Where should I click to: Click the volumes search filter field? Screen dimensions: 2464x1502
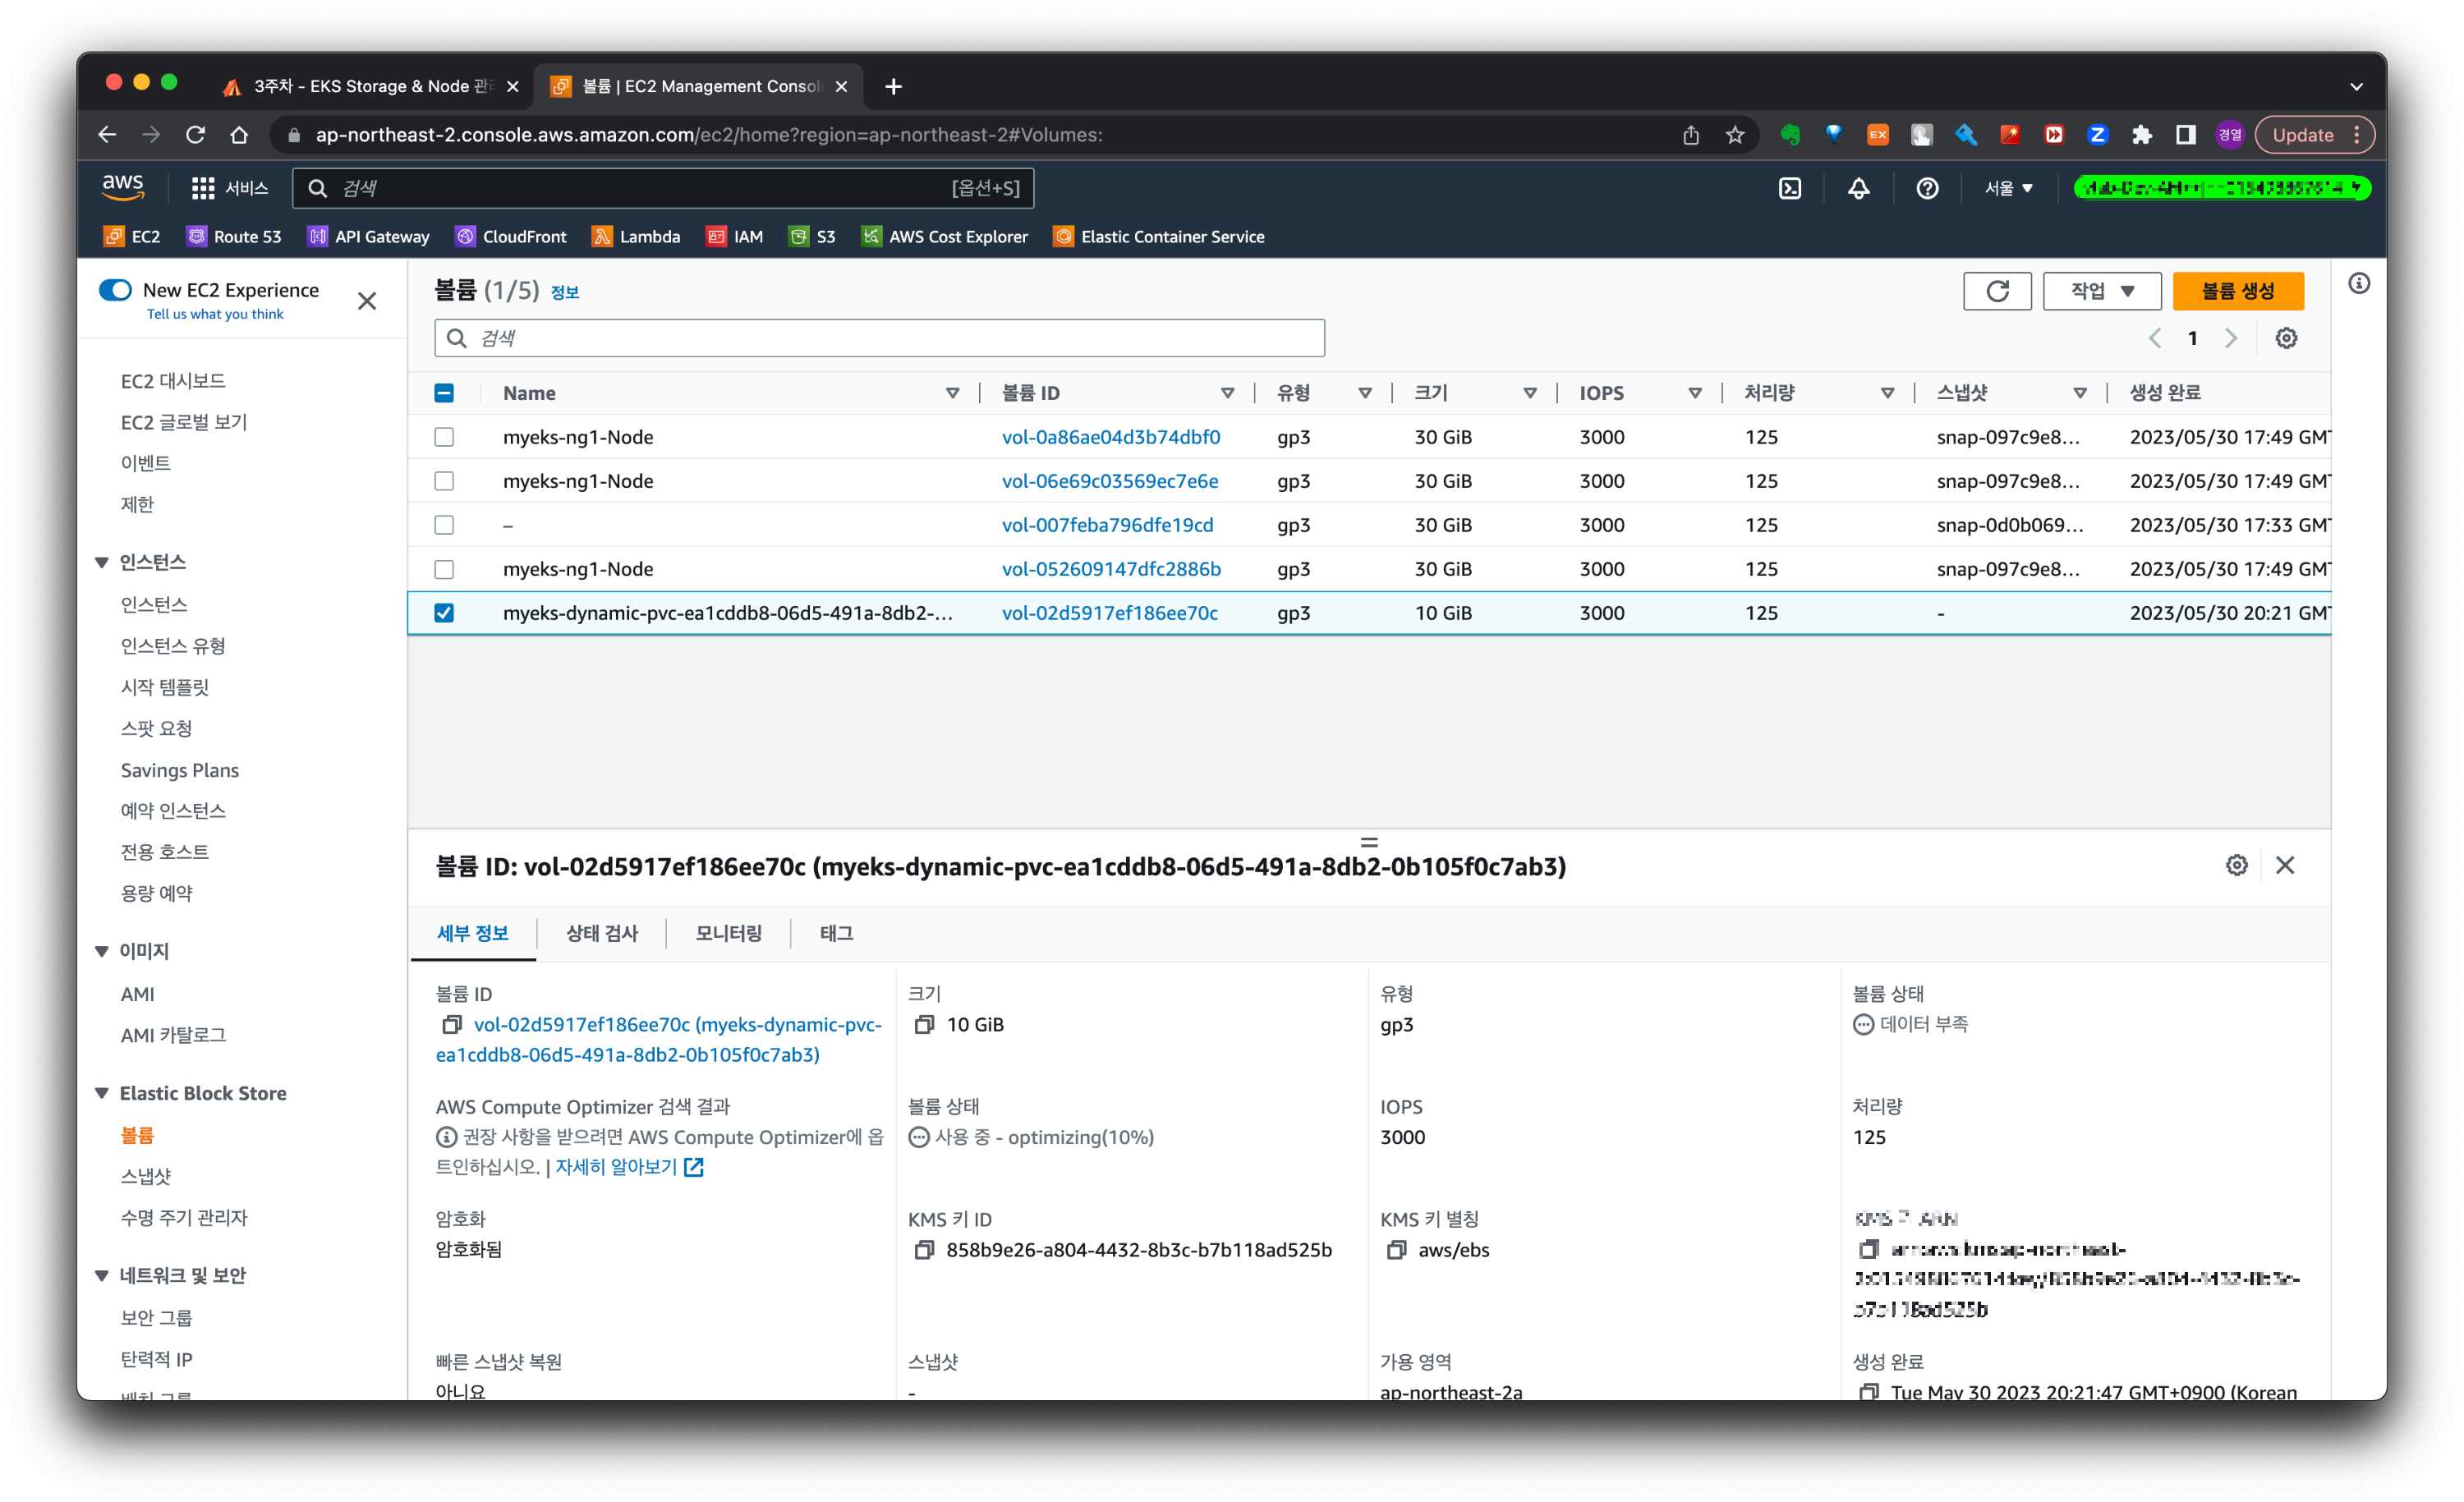[880, 338]
